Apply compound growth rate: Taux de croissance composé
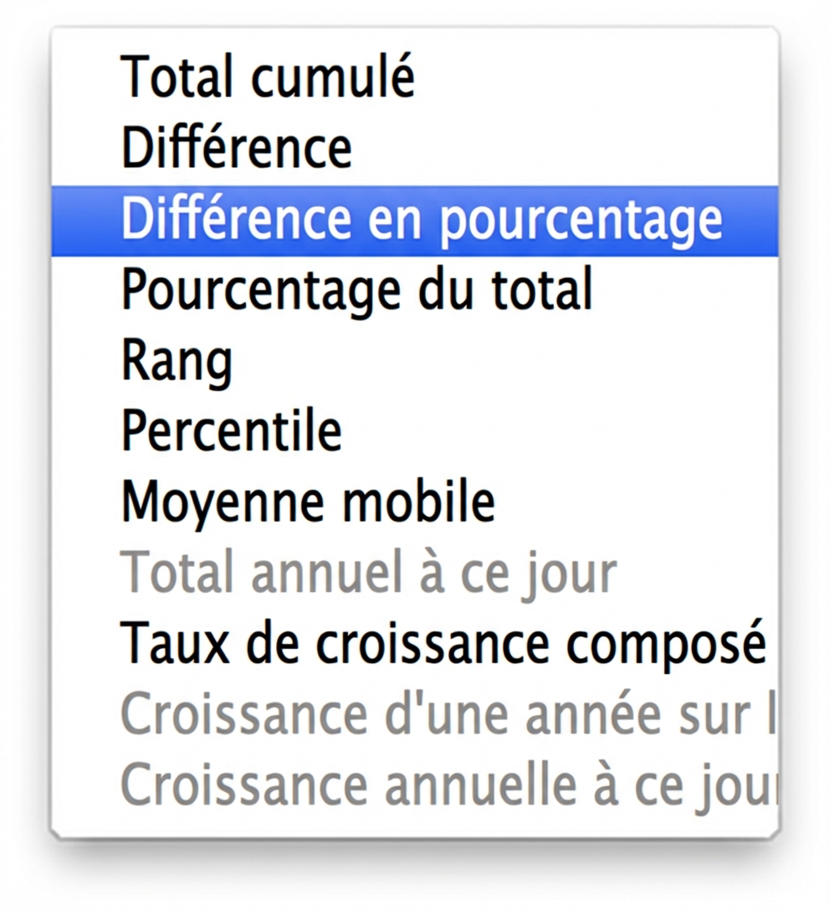This screenshot has width=830, height=911. pos(414,644)
